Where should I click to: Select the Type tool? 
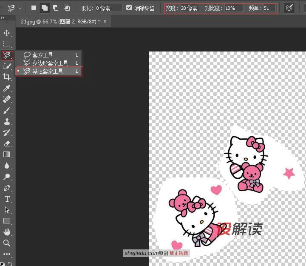coord(7,199)
